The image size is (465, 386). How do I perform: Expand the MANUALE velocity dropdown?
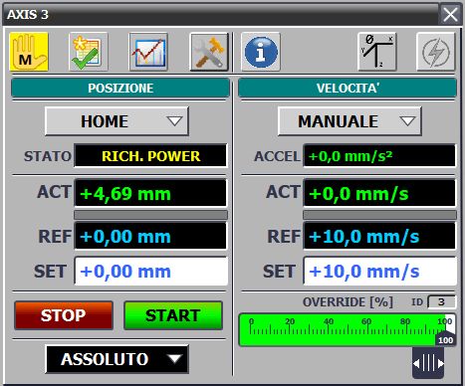click(x=349, y=121)
